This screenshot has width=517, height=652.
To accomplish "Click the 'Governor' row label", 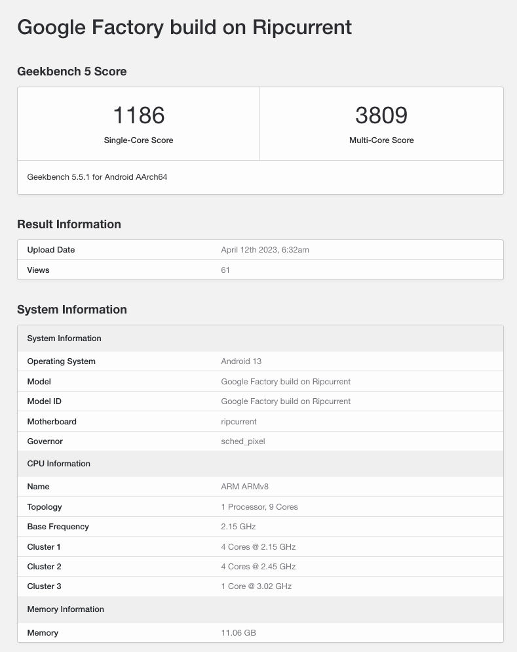I will [45, 441].
